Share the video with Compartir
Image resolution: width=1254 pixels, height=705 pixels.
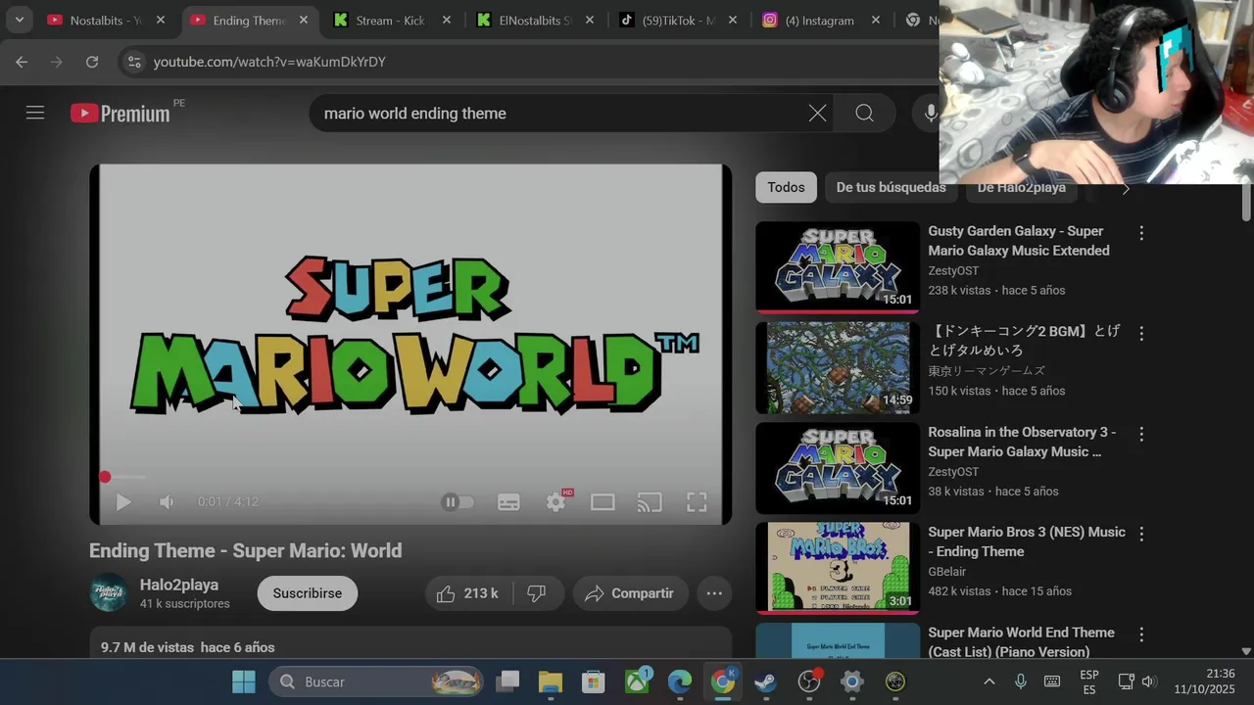click(629, 593)
